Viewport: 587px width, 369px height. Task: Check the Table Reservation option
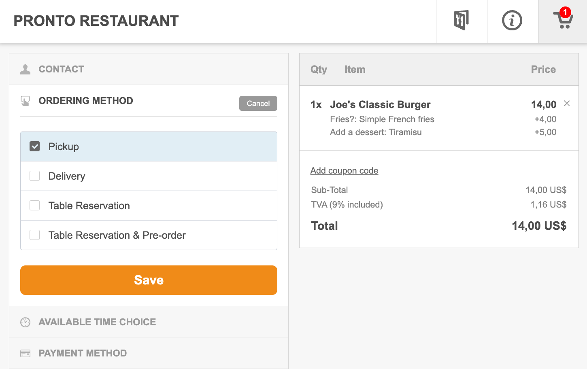click(34, 205)
